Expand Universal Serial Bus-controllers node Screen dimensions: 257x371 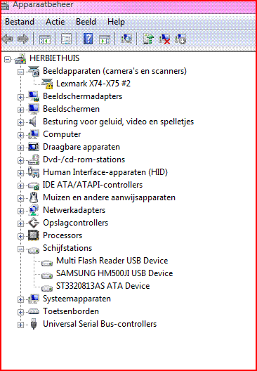click(21, 325)
